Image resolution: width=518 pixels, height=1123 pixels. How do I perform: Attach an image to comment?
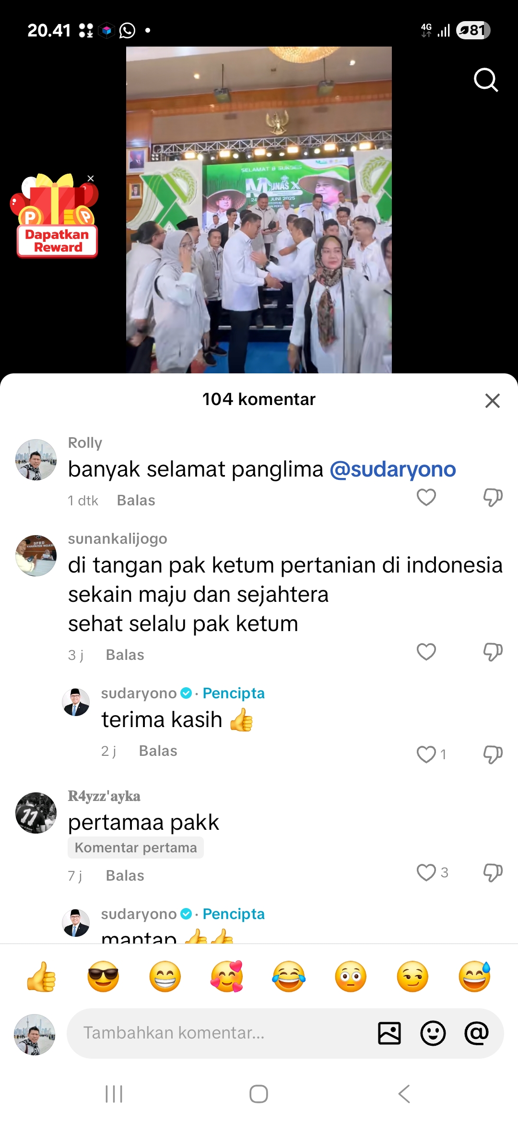(389, 1033)
